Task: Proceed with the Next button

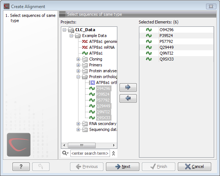Action: click(x=122, y=166)
